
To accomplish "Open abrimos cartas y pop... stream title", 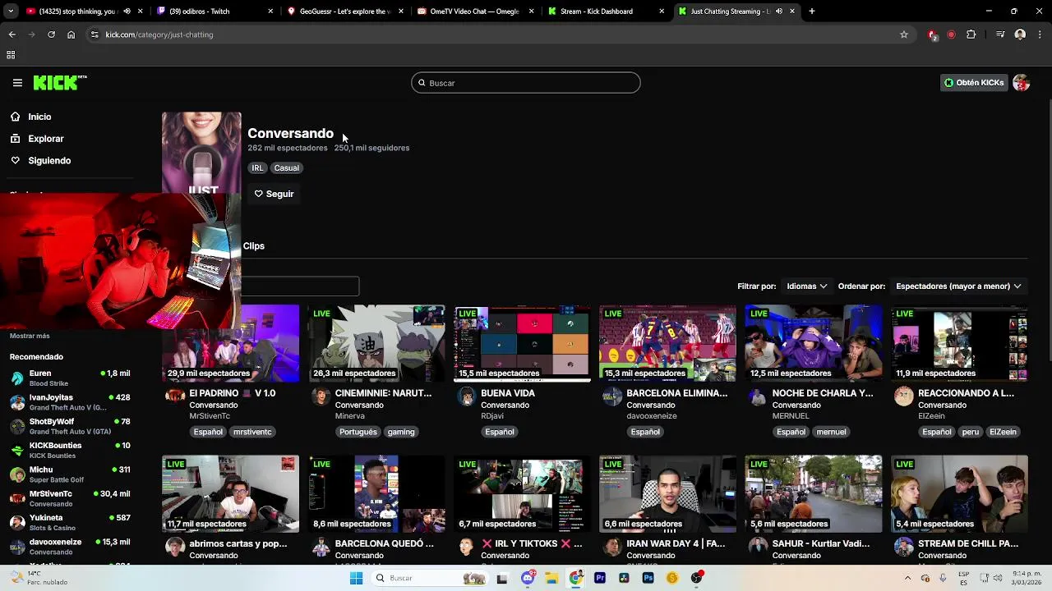I will click(238, 543).
